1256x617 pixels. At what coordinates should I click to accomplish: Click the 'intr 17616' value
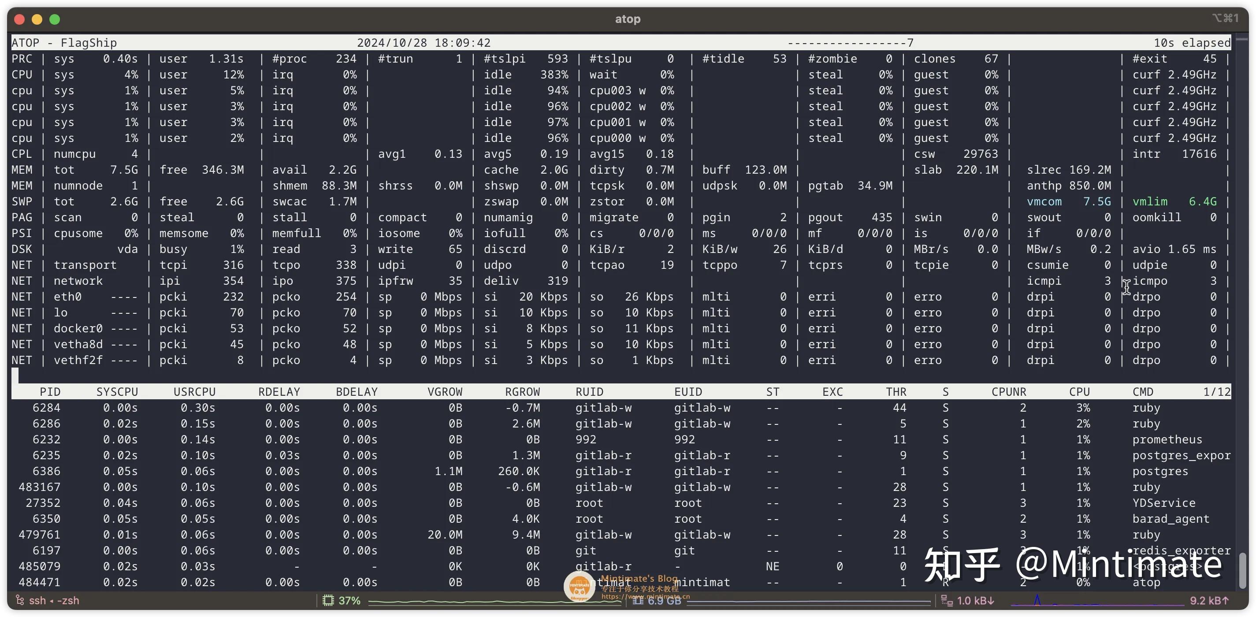[x=1174, y=154]
